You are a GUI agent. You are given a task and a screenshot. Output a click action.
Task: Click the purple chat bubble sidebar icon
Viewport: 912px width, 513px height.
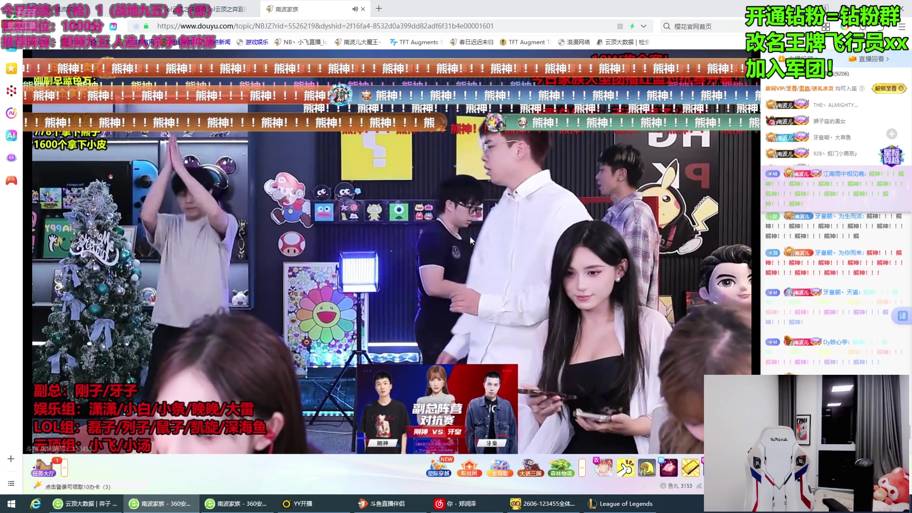click(11, 158)
